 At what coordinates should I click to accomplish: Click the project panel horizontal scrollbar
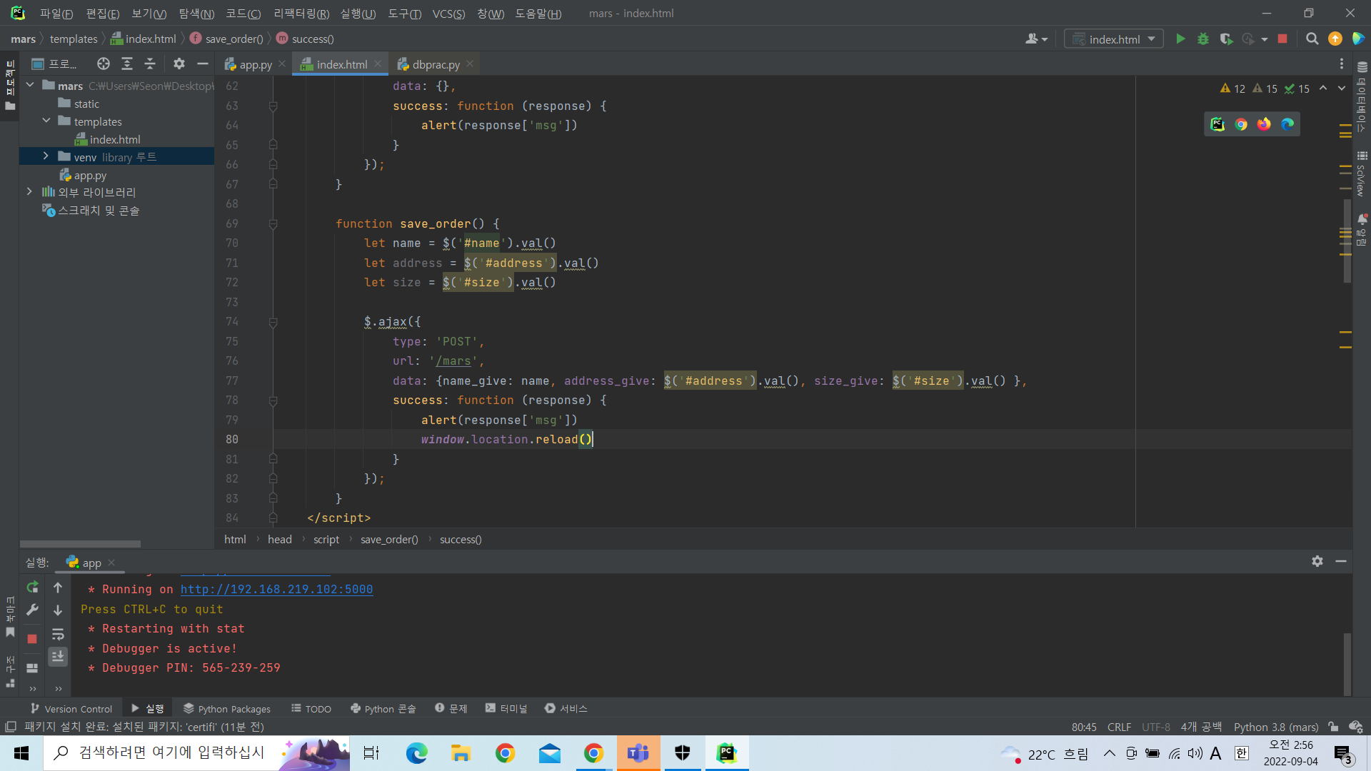[x=80, y=544]
